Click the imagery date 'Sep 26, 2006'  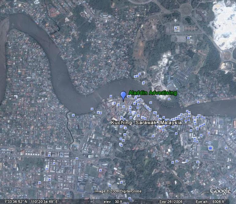click(171, 202)
